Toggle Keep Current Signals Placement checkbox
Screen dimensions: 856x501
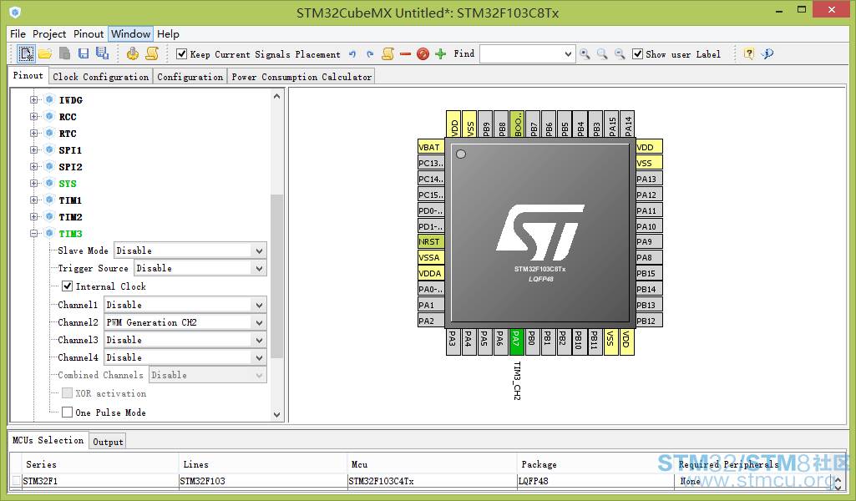point(181,54)
